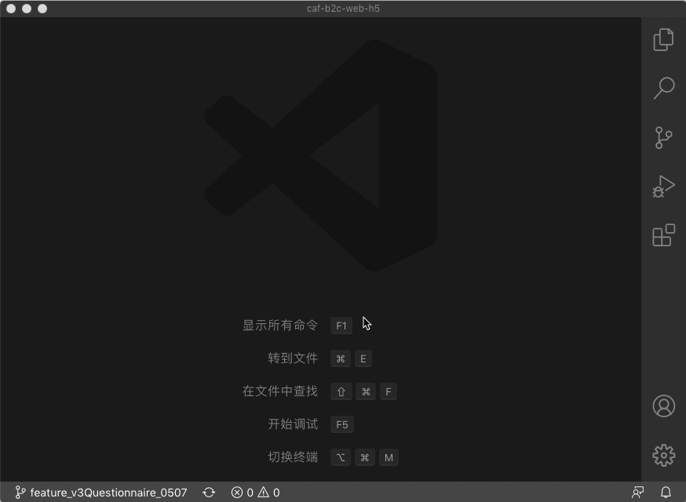Click the 切换终端 shortcut hint

364,457
